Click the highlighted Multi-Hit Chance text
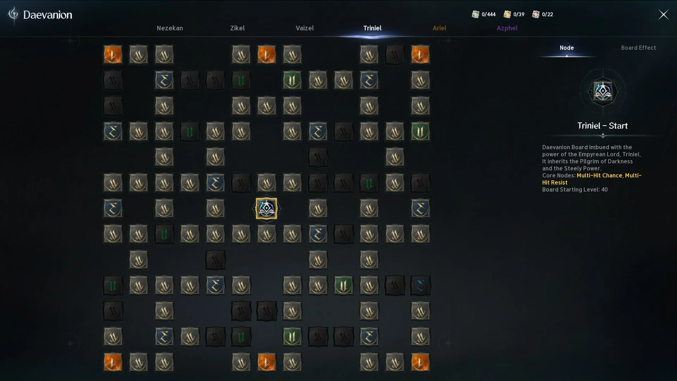This screenshot has height=381, width=677. coord(599,175)
